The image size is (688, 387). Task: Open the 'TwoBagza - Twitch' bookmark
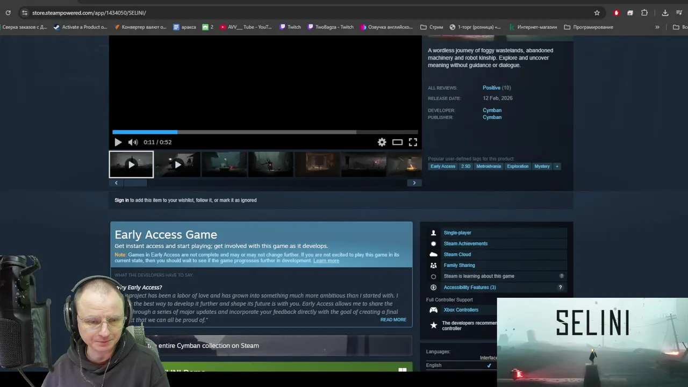pos(331,27)
